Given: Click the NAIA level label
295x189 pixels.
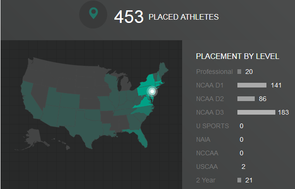Looking at the screenshot, I should click(203, 139).
